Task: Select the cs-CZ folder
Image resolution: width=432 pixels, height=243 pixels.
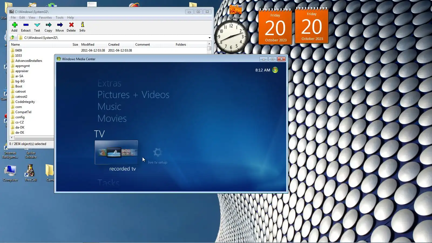Action: (x=19, y=122)
